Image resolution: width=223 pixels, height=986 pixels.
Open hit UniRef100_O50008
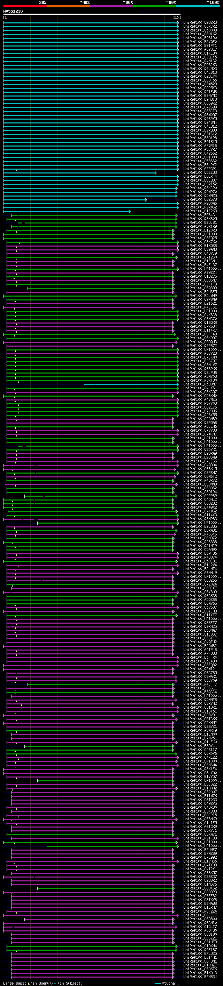(200, 30)
